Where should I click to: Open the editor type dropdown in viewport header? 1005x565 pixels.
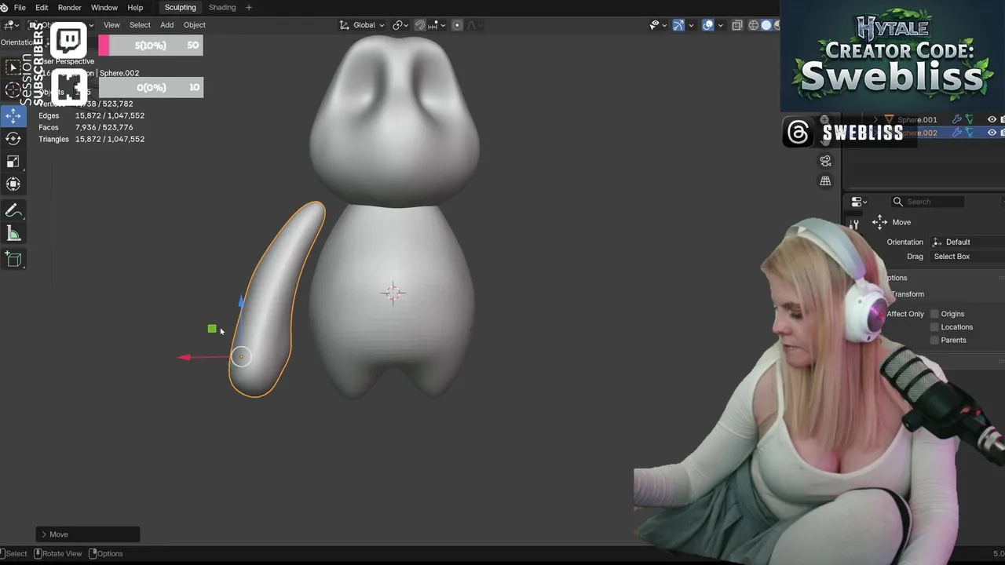point(11,25)
